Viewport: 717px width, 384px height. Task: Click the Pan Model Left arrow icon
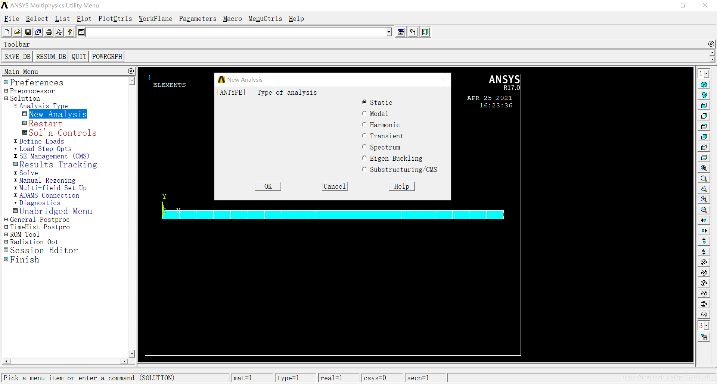click(704, 220)
